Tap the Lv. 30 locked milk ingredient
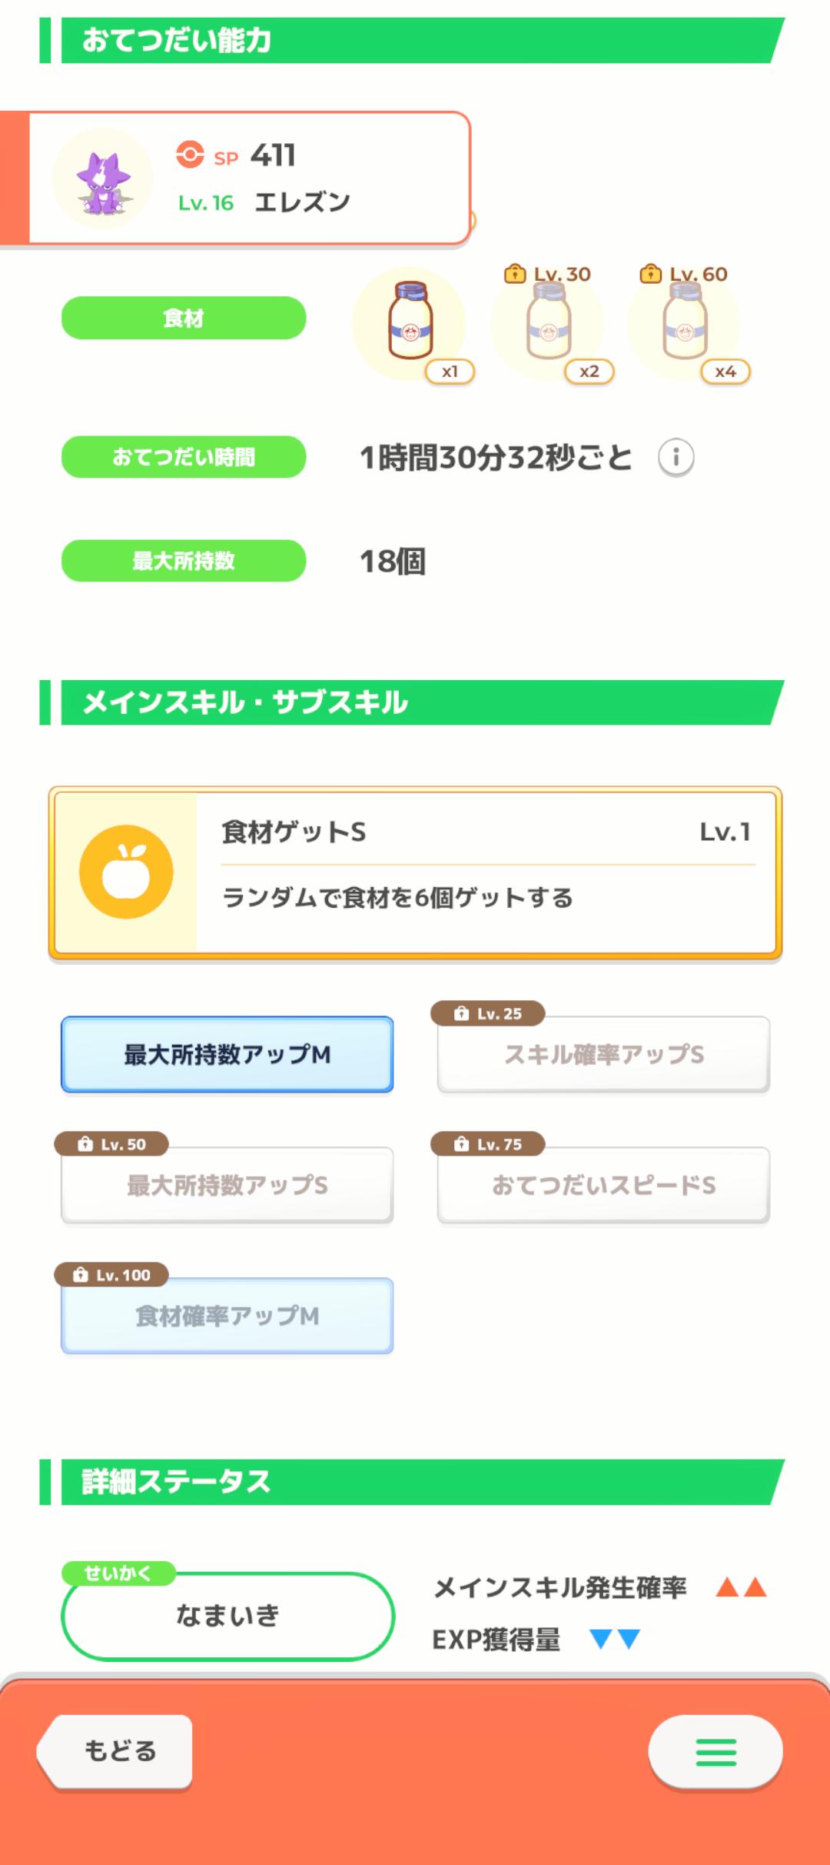This screenshot has width=830, height=1865. tap(548, 323)
